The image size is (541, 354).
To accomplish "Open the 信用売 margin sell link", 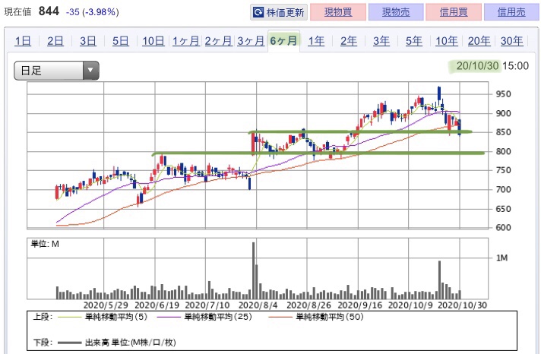I will pyautogui.click(x=511, y=12).
